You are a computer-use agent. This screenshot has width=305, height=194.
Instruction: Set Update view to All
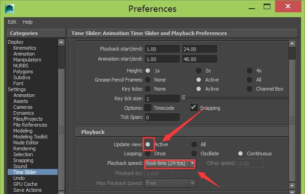[x=194, y=144]
